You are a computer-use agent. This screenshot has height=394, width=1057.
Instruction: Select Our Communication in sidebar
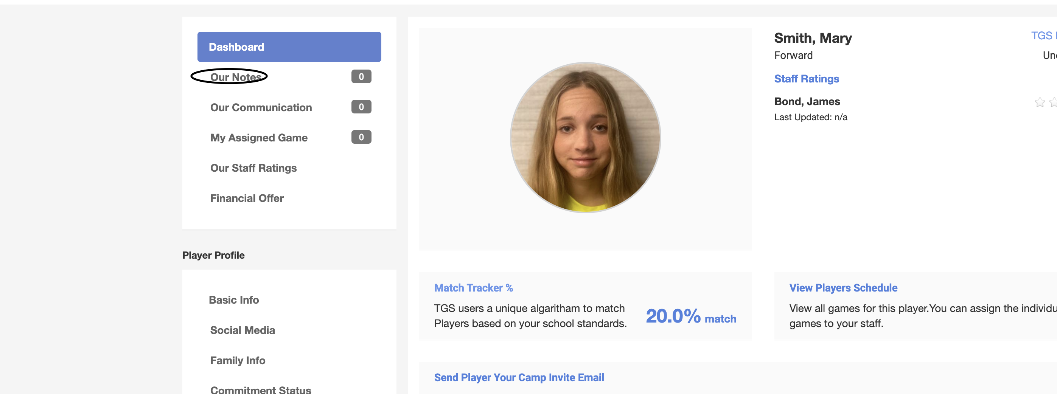pyautogui.click(x=261, y=107)
